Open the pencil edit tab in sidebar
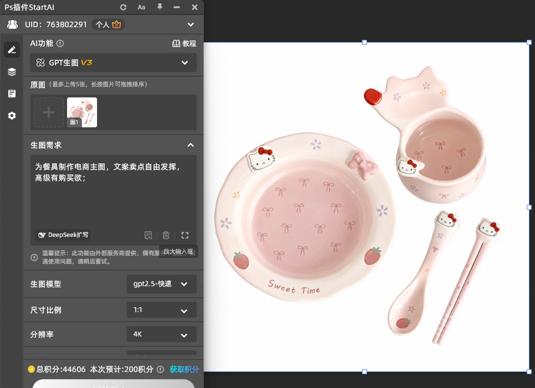Image resolution: width=535 pixels, height=388 pixels. (12, 50)
